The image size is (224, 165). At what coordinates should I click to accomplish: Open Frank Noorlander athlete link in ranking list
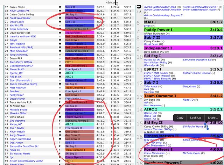click(x=20, y=18)
